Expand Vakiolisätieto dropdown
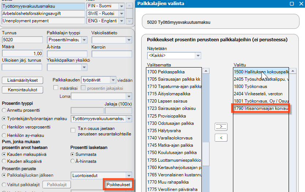 tap(129, 40)
